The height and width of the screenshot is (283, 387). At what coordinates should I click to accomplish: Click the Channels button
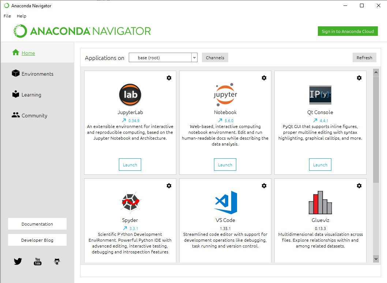215,57
